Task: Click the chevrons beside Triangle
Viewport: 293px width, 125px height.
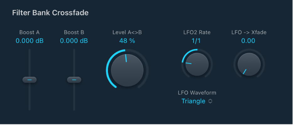Action: [210, 101]
